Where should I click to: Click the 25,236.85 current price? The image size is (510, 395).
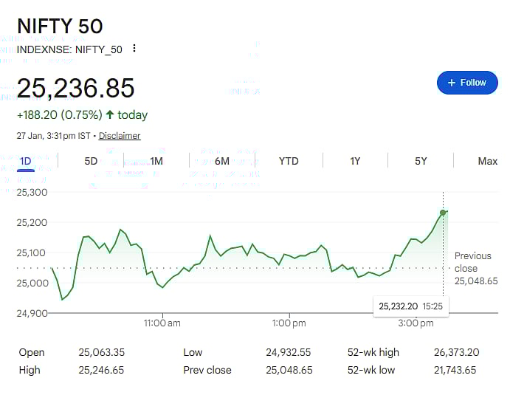coord(76,89)
